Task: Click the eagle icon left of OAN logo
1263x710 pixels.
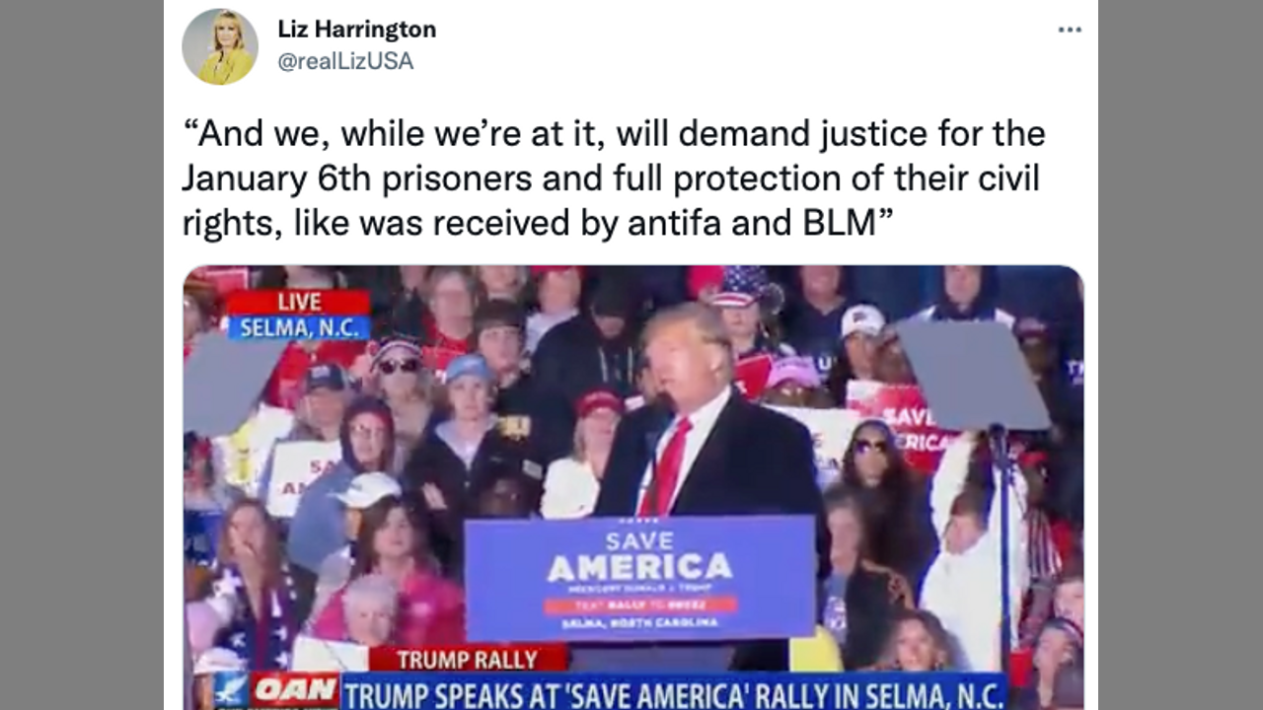Action: (x=231, y=691)
